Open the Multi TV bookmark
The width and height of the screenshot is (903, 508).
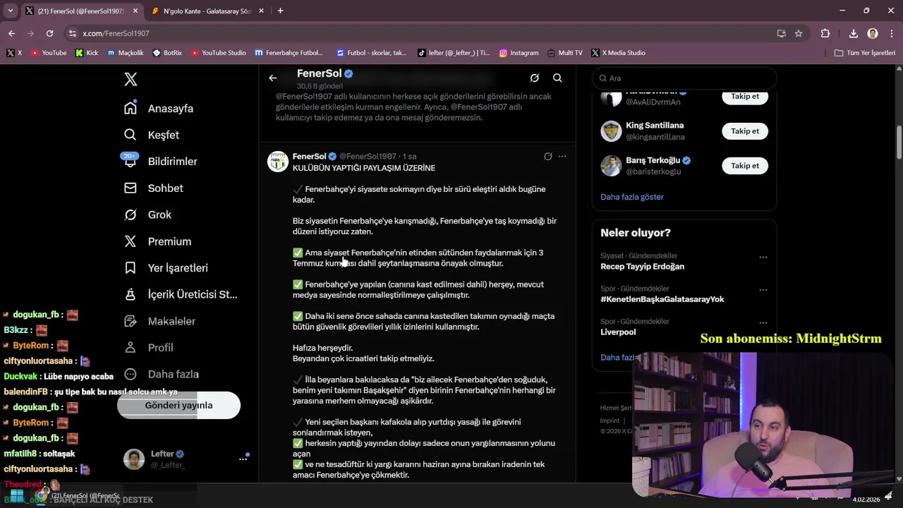(x=564, y=53)
